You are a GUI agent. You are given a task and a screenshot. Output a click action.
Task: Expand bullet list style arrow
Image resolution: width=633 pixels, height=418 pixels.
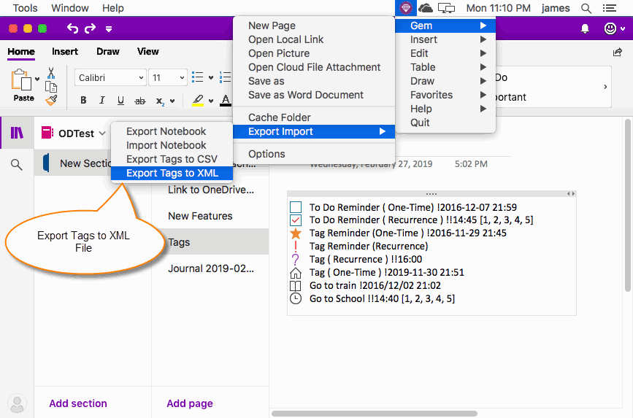211,77
